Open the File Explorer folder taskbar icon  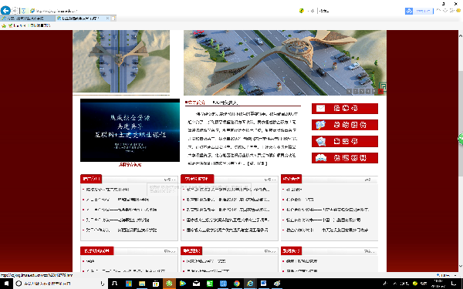(x=142, y=284)
